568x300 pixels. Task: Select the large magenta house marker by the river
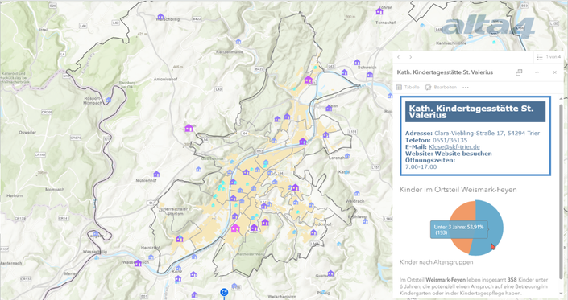pyautogui.click(x=235, y=228)
